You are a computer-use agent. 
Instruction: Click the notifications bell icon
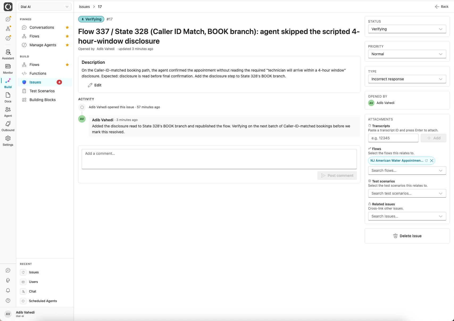[8, 290]
